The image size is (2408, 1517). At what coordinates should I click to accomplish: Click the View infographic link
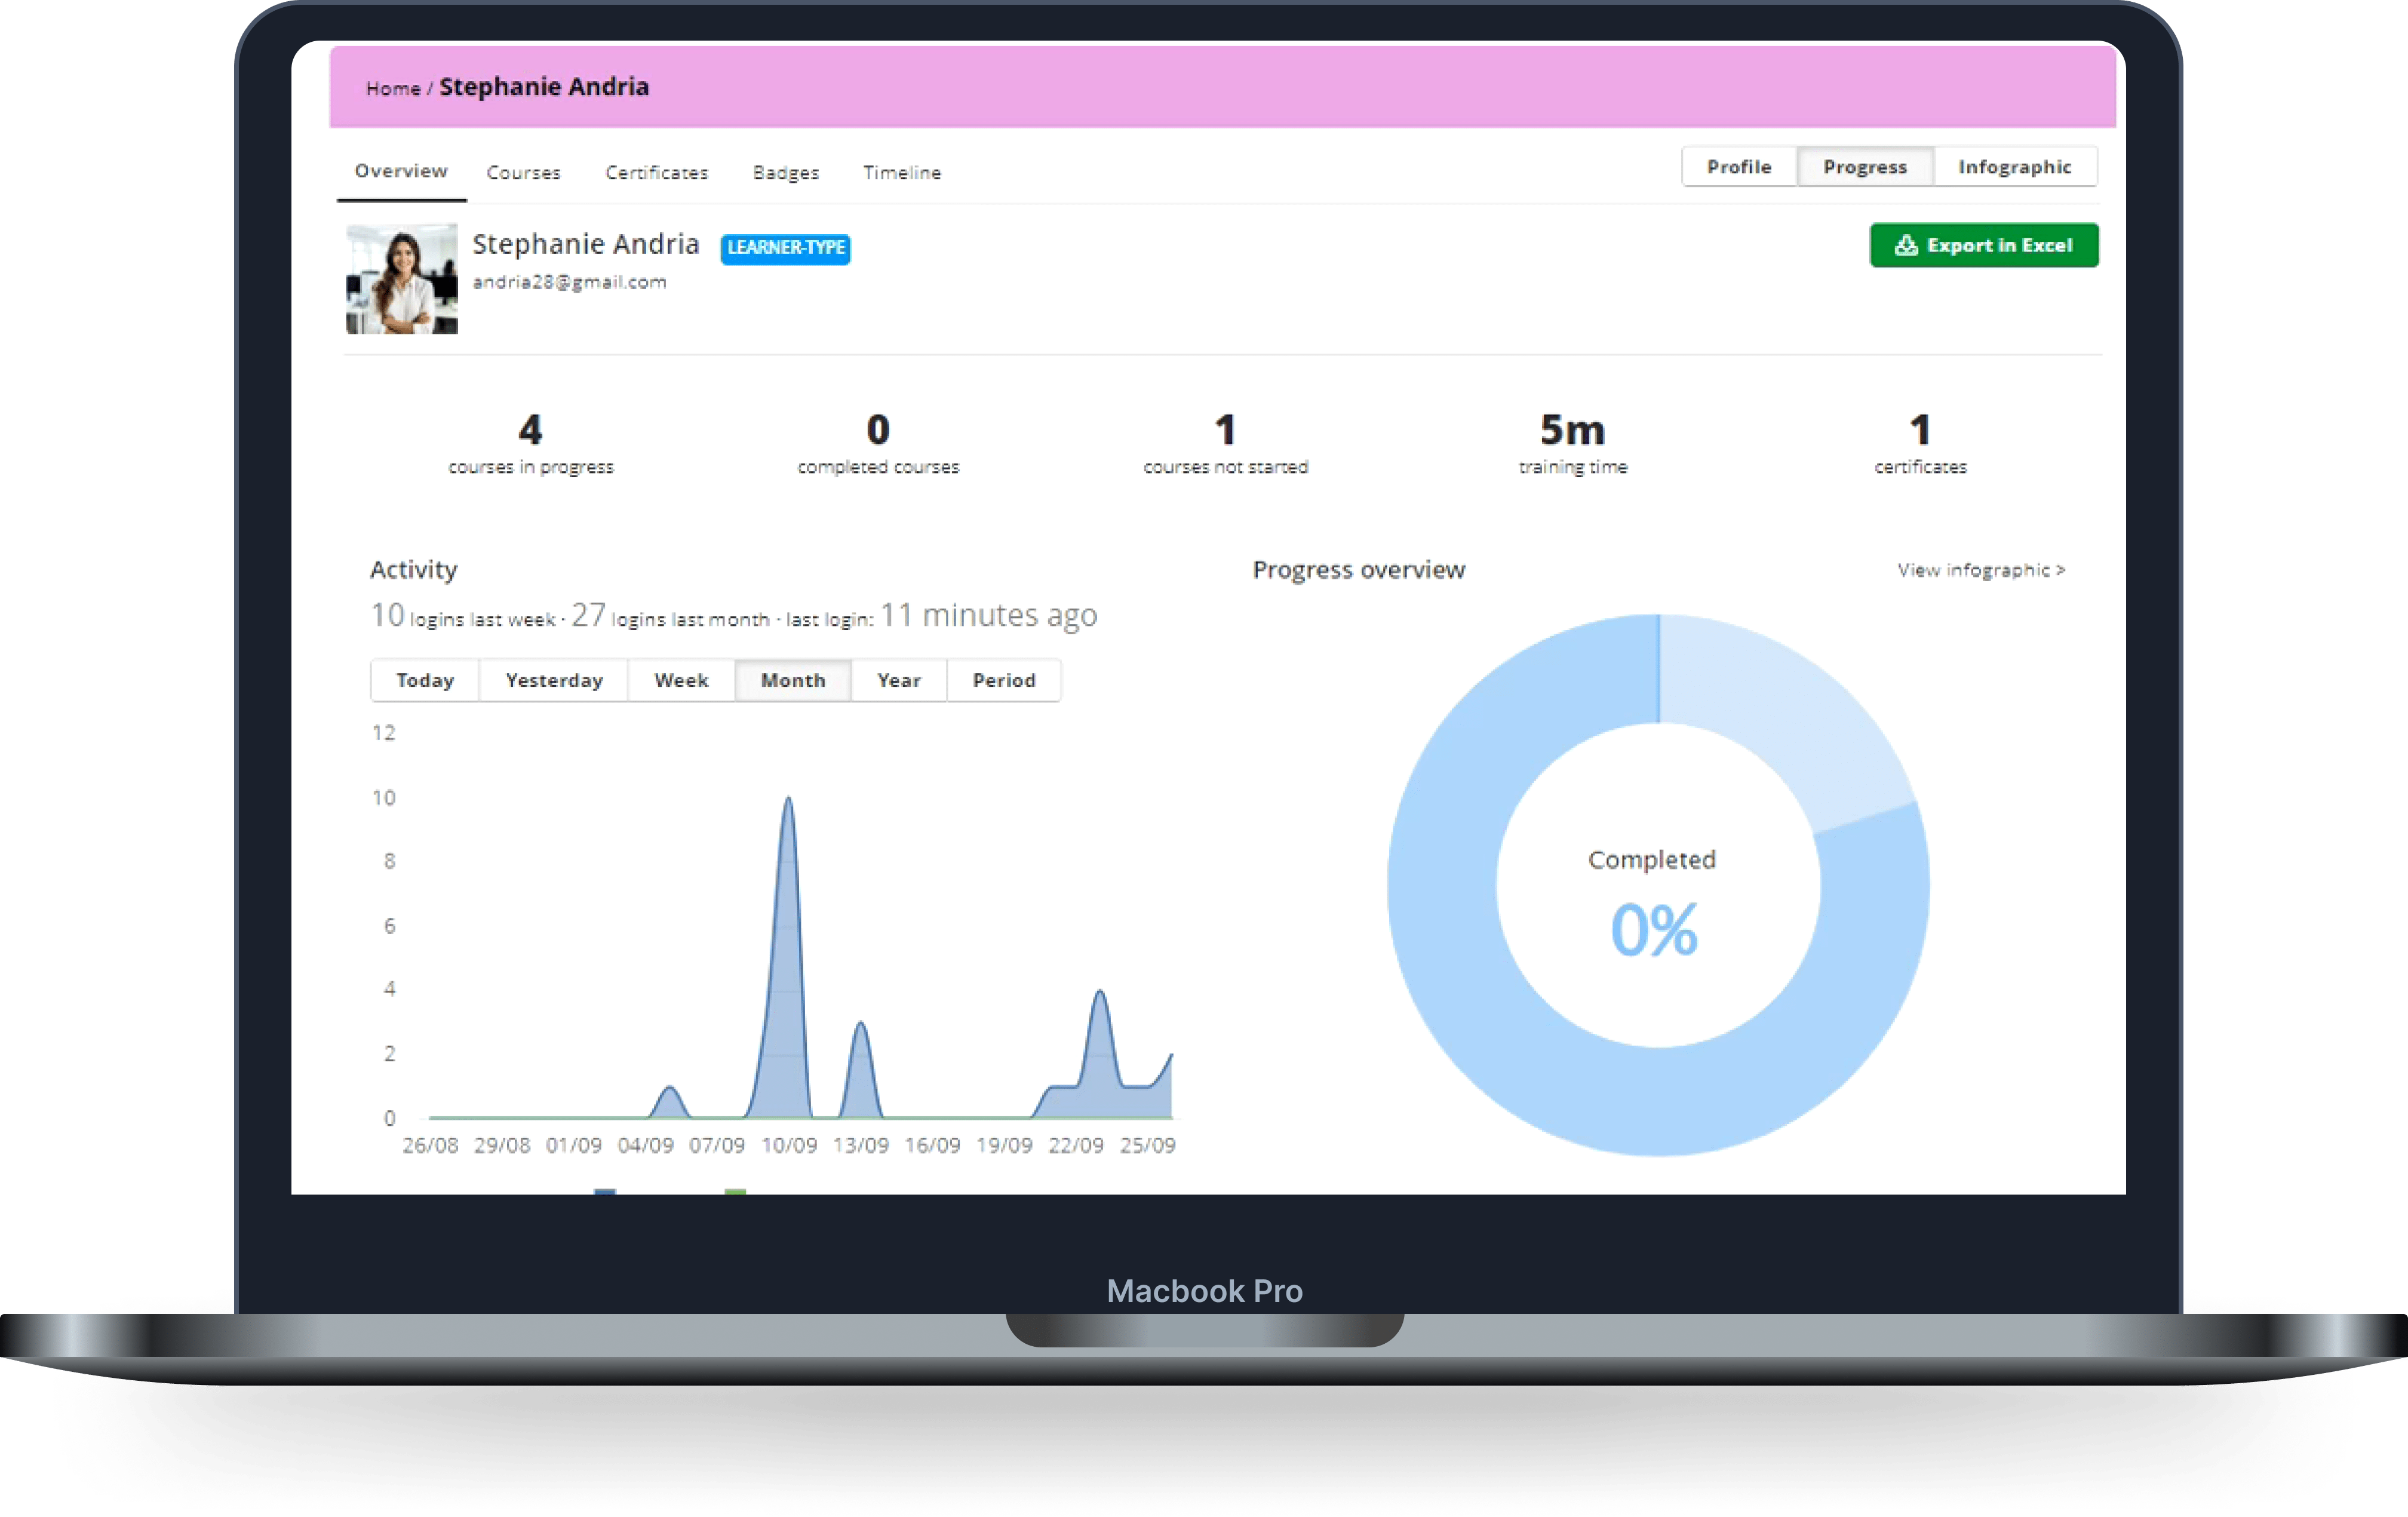pyautogui.click(x=1980, y=570)
